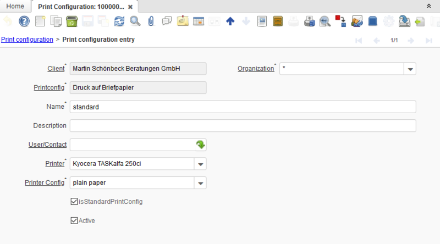Uncheck the Active checkbox

pyautogui.click(x=74, y=220)
